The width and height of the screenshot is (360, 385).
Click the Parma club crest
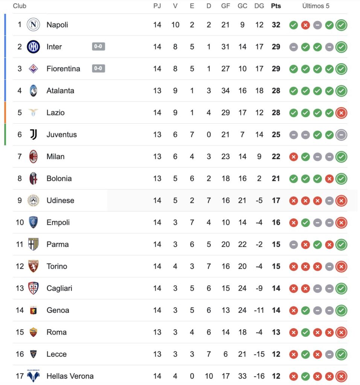tap(33, 244)
